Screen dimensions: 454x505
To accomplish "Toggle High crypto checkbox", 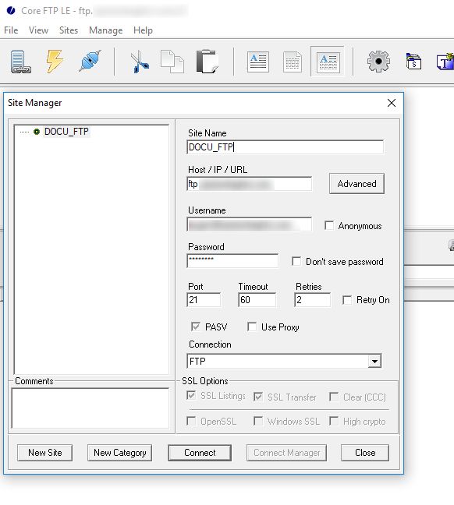I will point(334,421).
